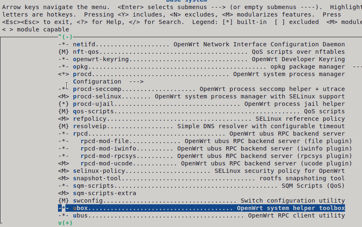This screenshot has height=227, width=362.
Task: Select the resolveip entry name
Action: coord(89,126)
